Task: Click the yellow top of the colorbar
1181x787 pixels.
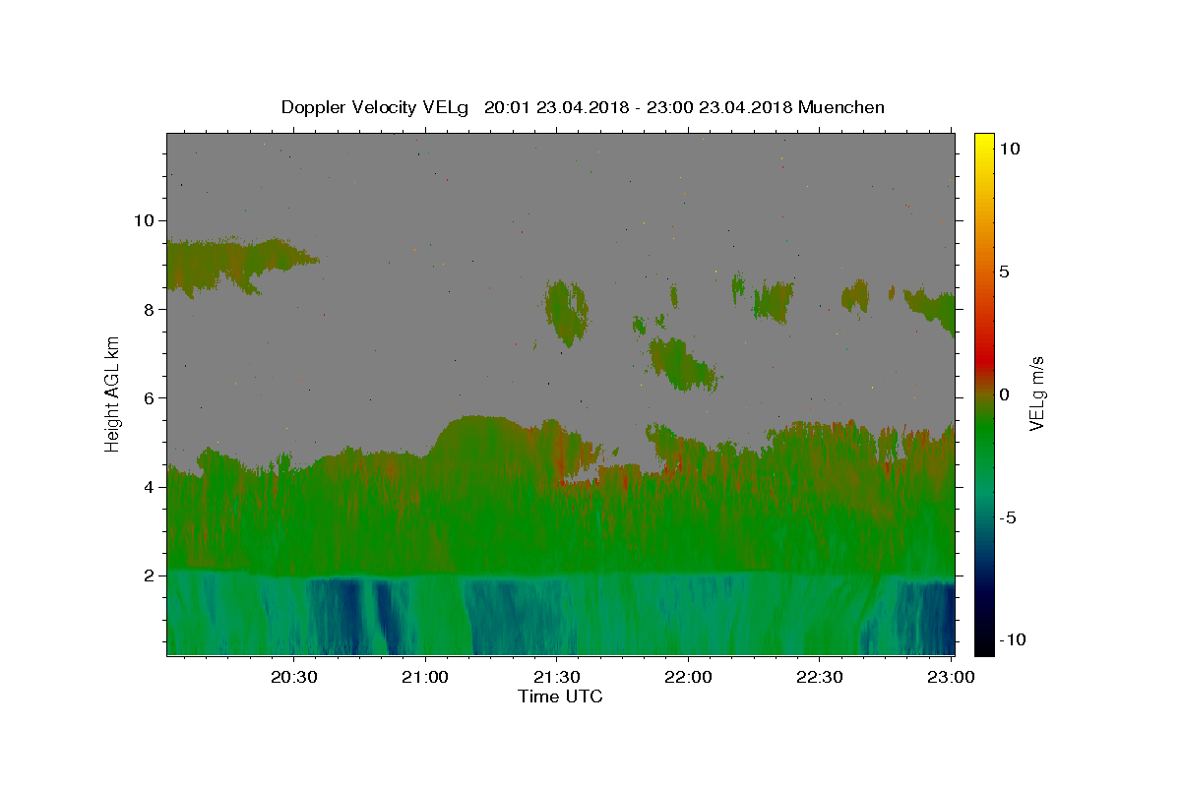Action: pos(984,141)
